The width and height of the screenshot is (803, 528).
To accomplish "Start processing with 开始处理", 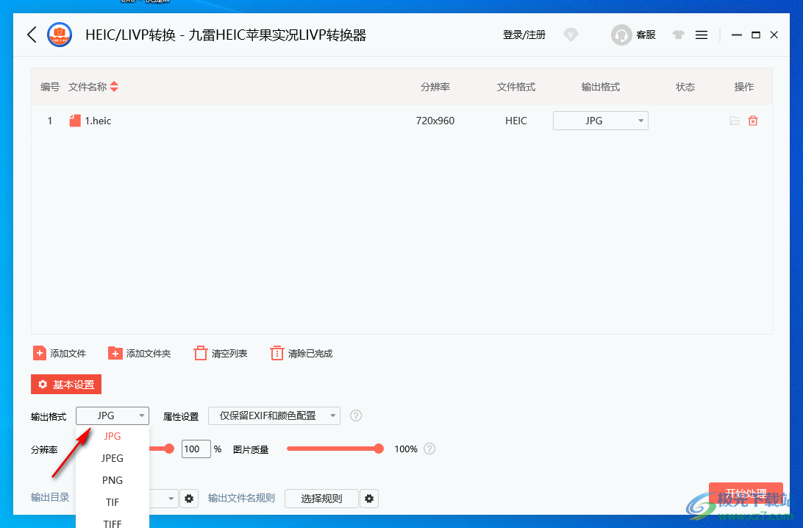I will point(746,493).
